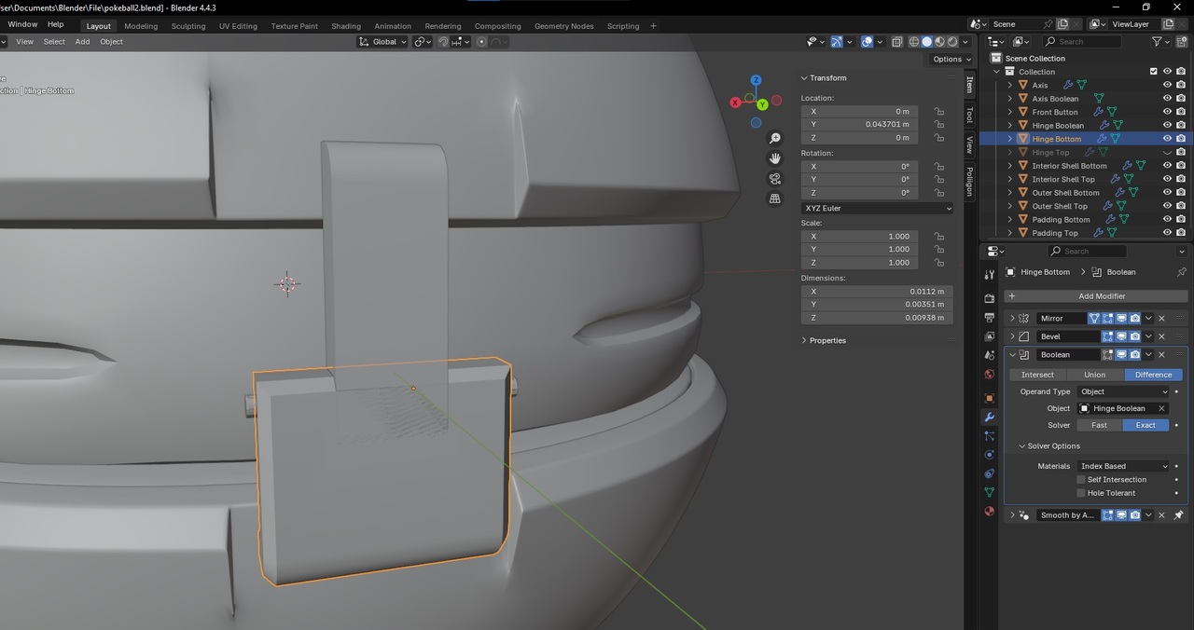
Task: Toggle camera view gizmo button
Action: pyautogui.click(x=774, y=179)
